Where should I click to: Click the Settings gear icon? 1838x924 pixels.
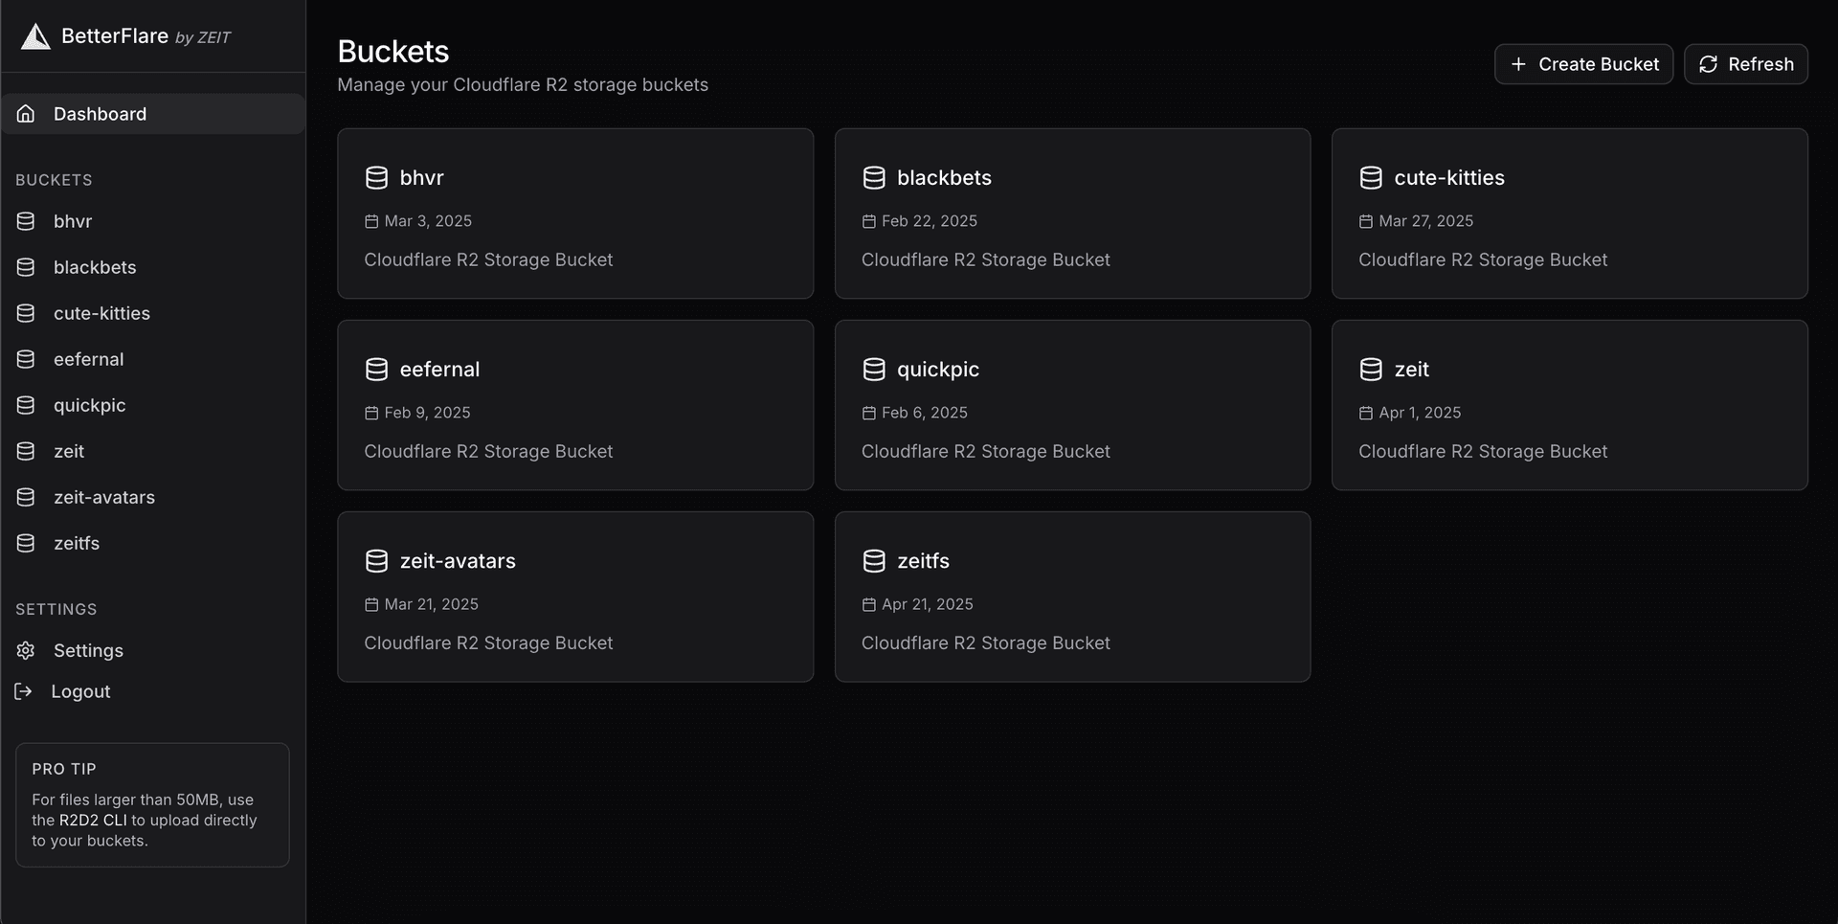(x=26, y=650)
